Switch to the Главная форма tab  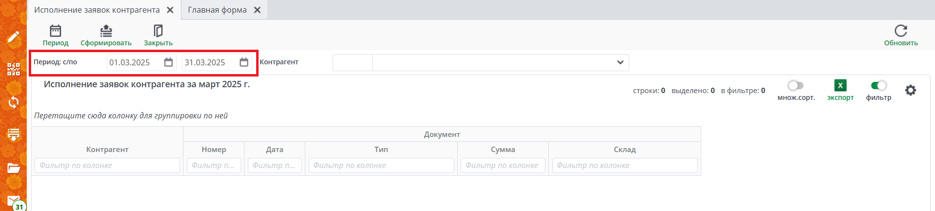[x=217, y=10]
